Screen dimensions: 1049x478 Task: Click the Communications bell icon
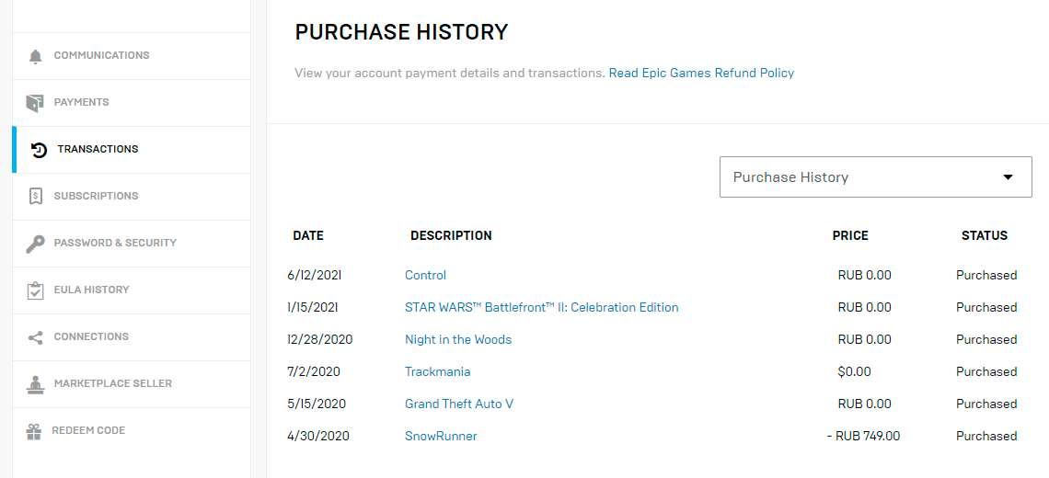[x=35, y=56]
